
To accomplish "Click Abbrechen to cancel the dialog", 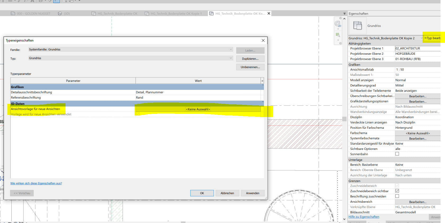I will [x=227, y=193].
